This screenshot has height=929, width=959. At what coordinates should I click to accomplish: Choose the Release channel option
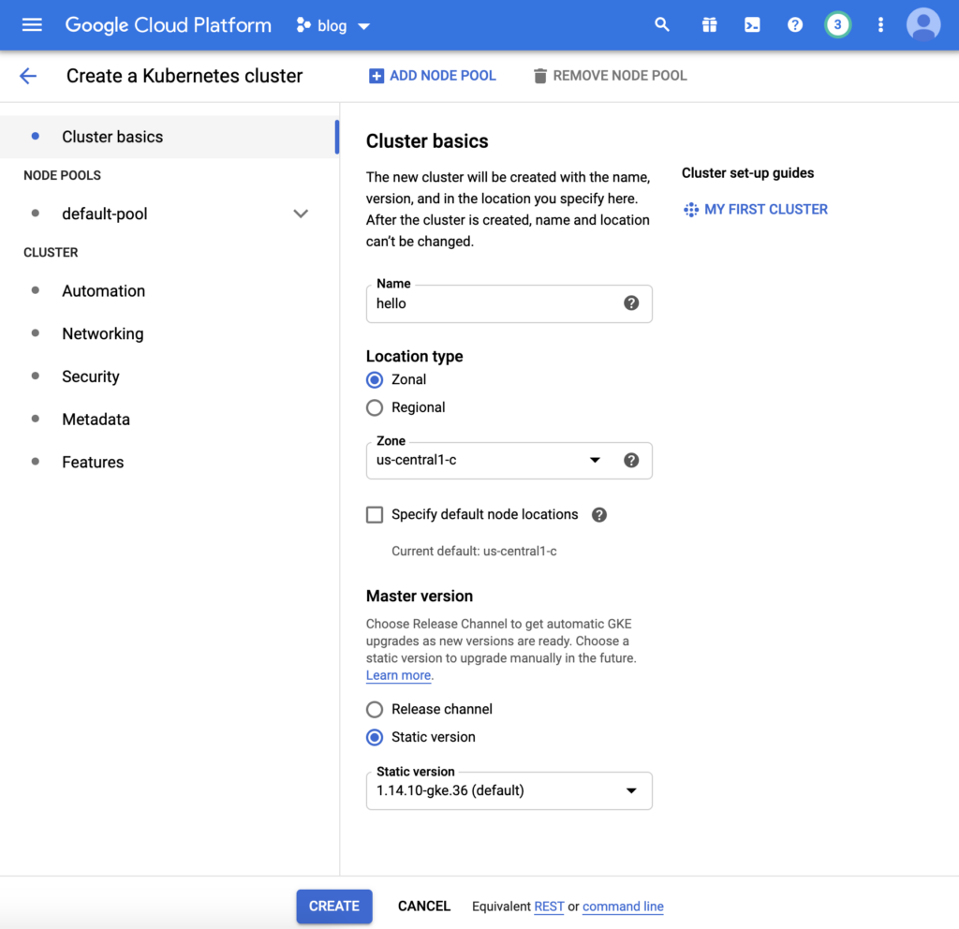pyautogui.click(x=375, y=710)
